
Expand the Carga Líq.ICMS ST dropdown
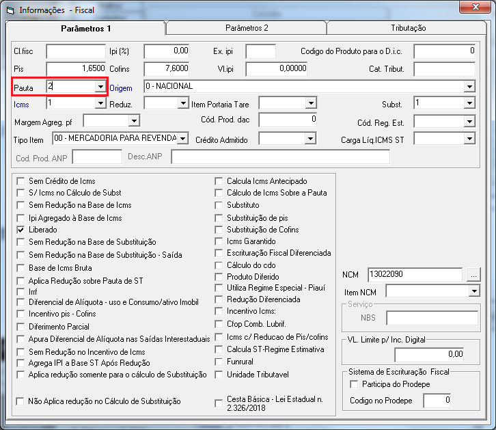[469, 139]
